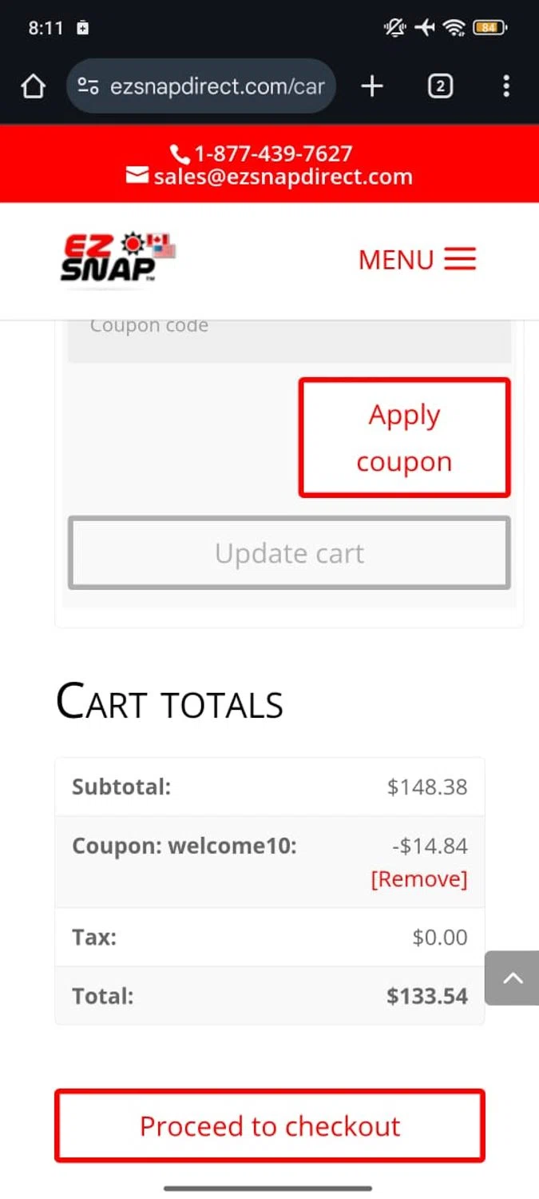Tap the browser home icon
This screenshot has height=1199, width=539.
point(33,86)
